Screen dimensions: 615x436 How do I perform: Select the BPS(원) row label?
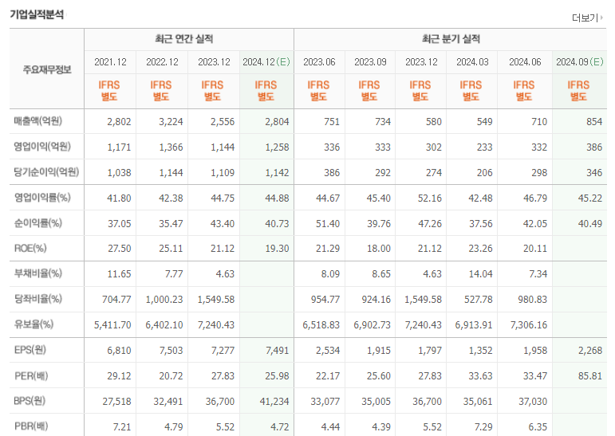(30, 401)
